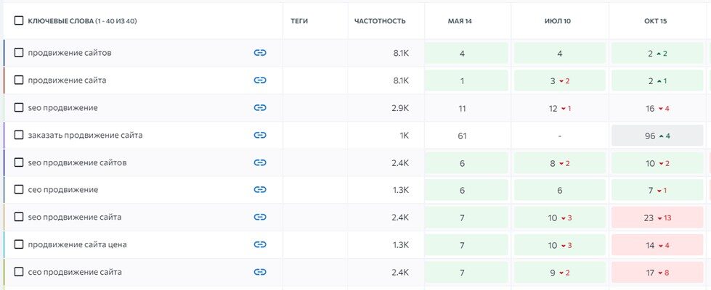Viewport: 711px width, 290px height.
Task: Tick checkbox for продвижение сайта цена
Action: (x=19, y=244)
